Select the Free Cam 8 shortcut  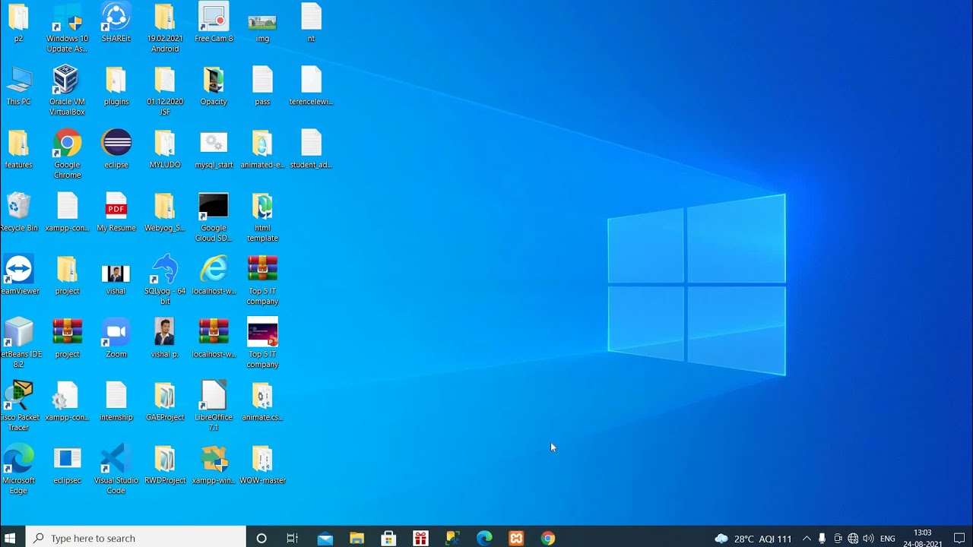[x=214, y=17]
